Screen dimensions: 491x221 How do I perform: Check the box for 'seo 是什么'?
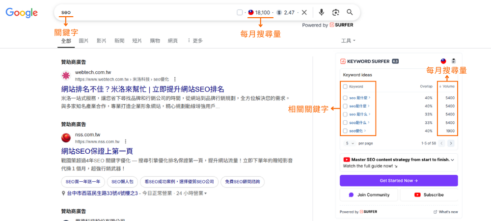tap(345, 114)
